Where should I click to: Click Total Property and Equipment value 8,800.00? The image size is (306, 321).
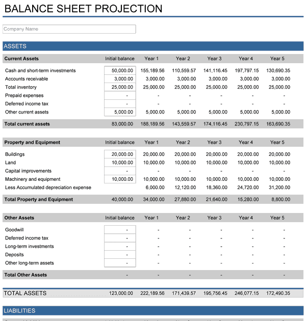[281, 199]
